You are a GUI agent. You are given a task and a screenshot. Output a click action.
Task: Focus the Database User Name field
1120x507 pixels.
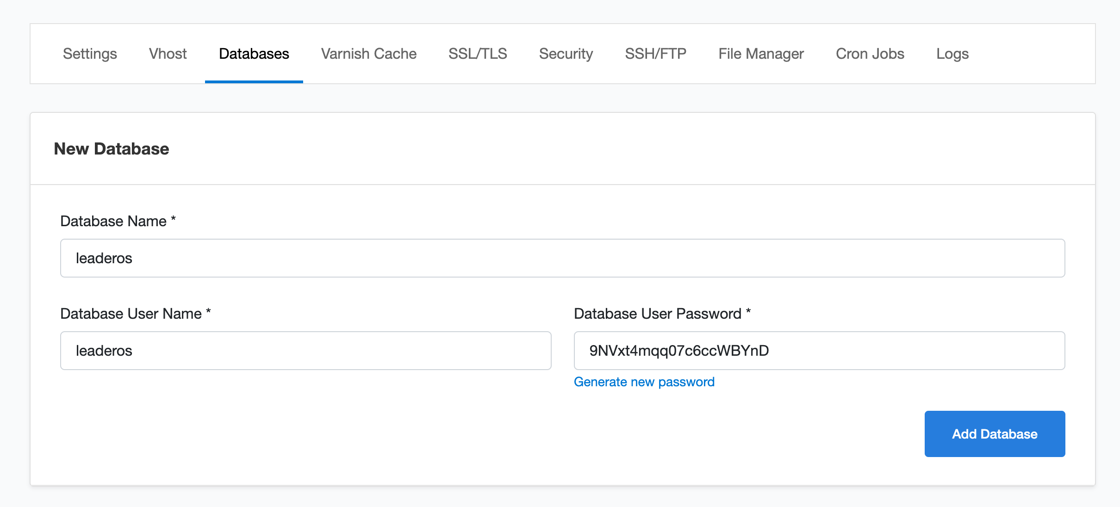pyautogui.click(x=305, y=351)
